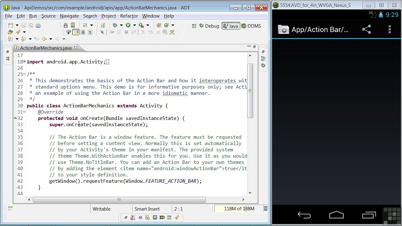Image resolution: width=402 pixels, height=226 pixels.
Task: Click scroll-down arrow on vertical scrollbar
Action: coord(250,193)
